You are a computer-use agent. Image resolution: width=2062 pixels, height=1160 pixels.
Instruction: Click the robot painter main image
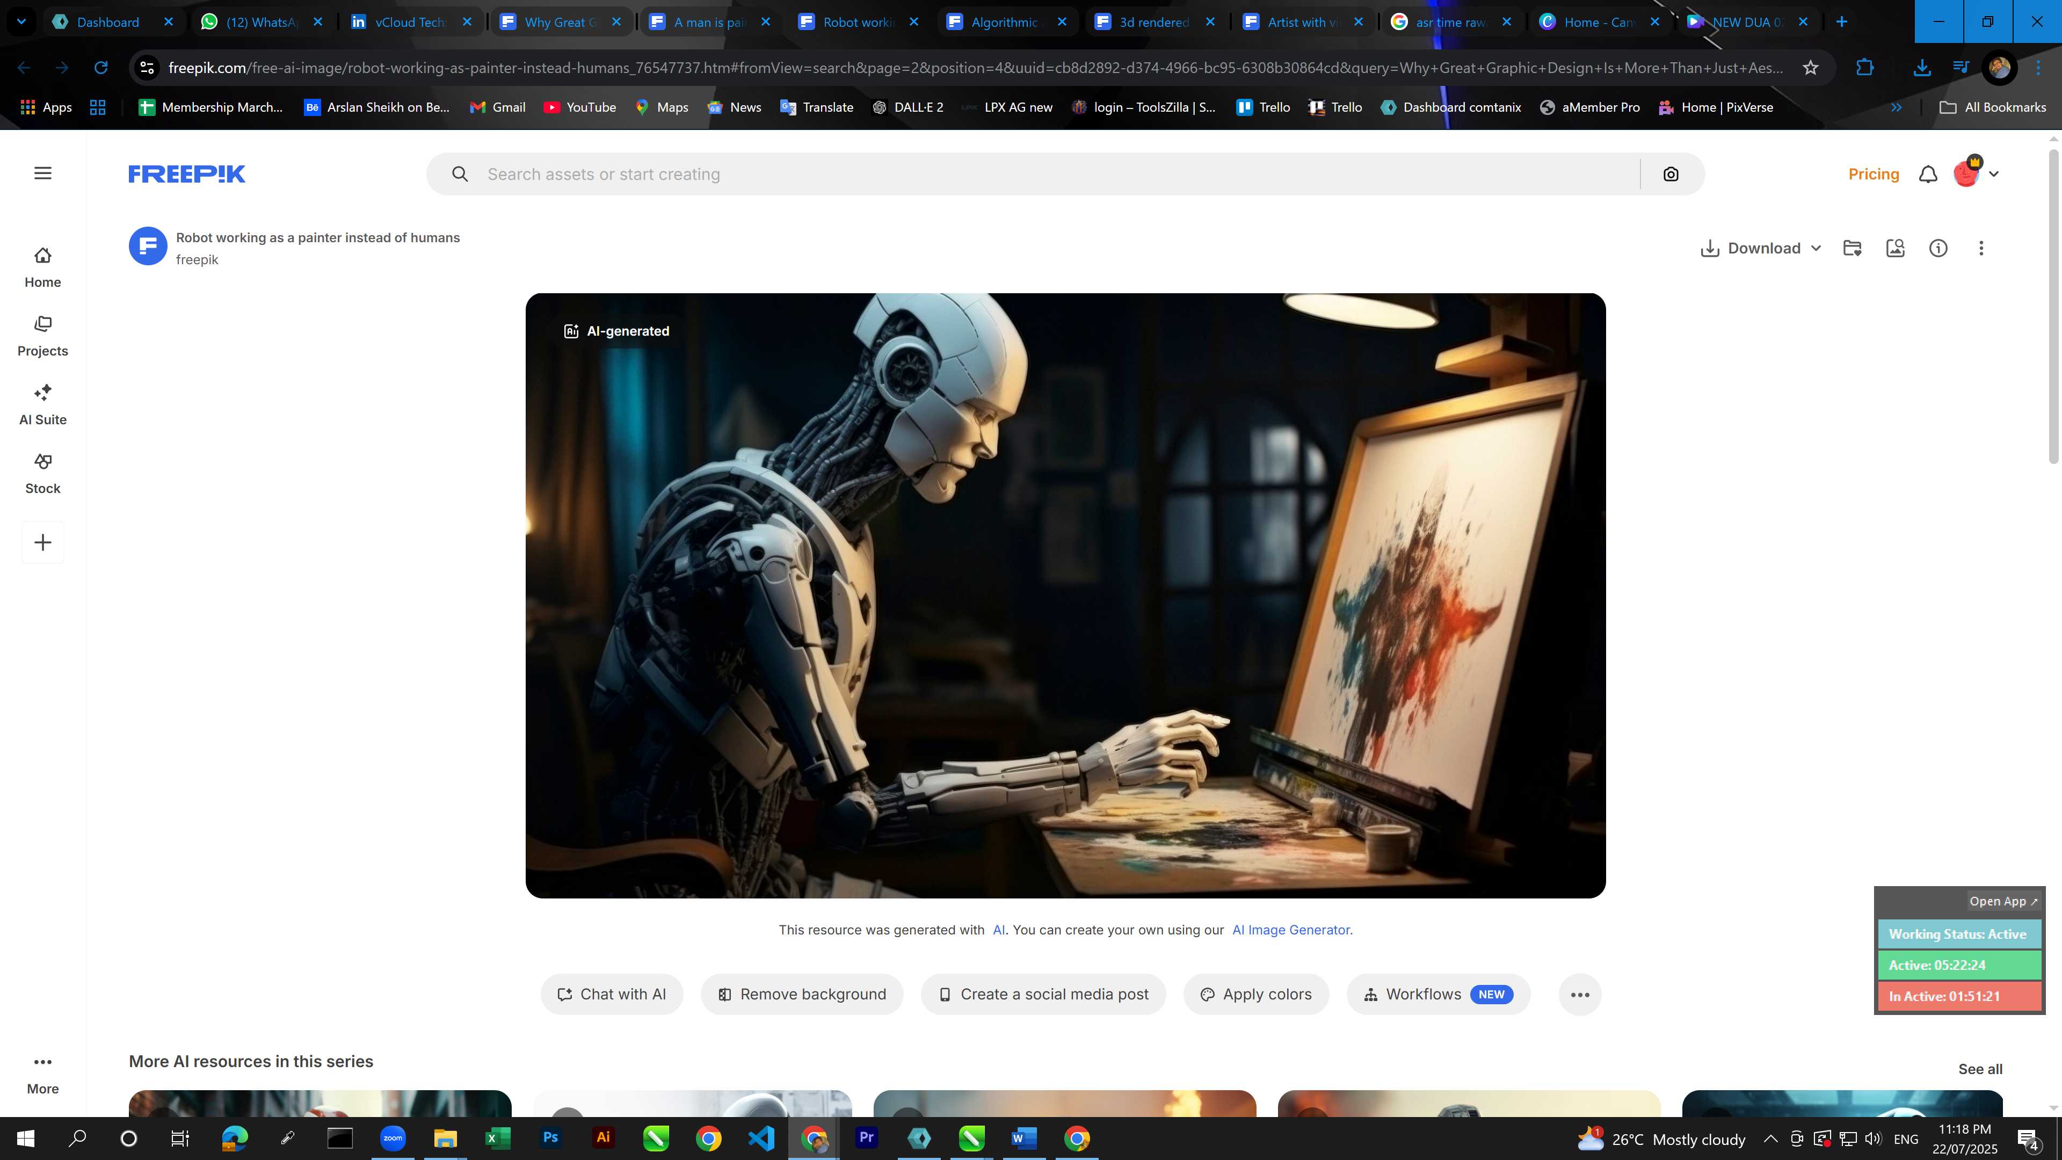(x=1065, y=596)
